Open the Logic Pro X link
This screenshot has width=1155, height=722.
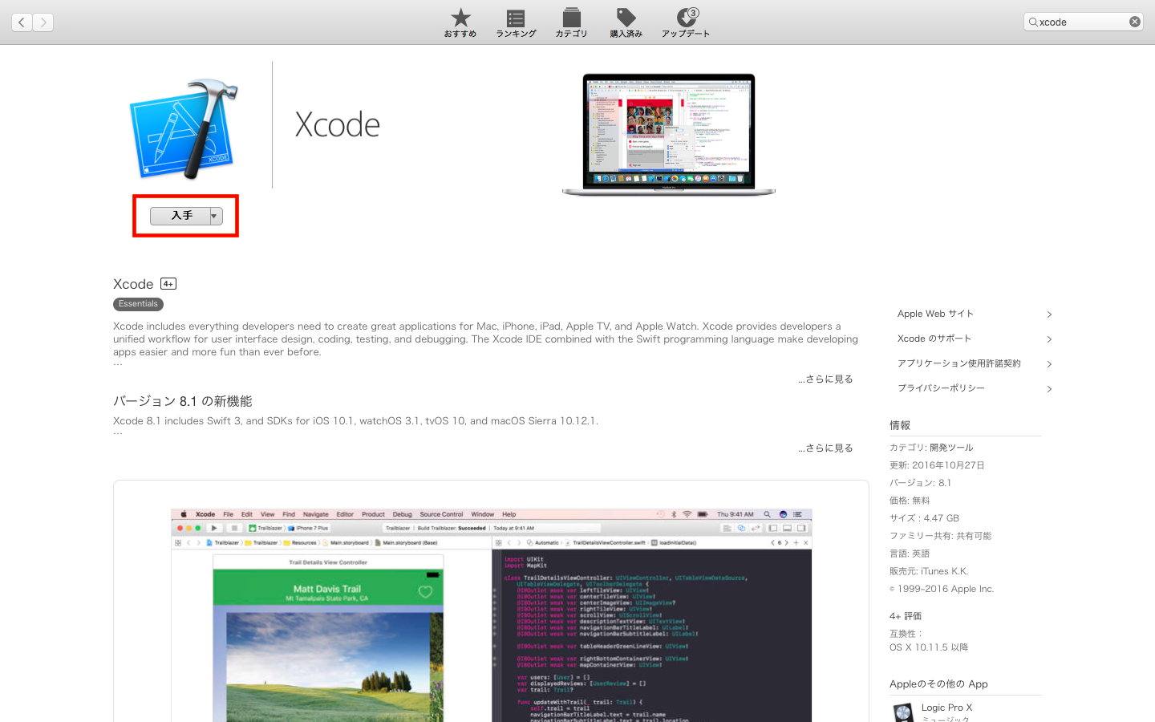point(946,708)
